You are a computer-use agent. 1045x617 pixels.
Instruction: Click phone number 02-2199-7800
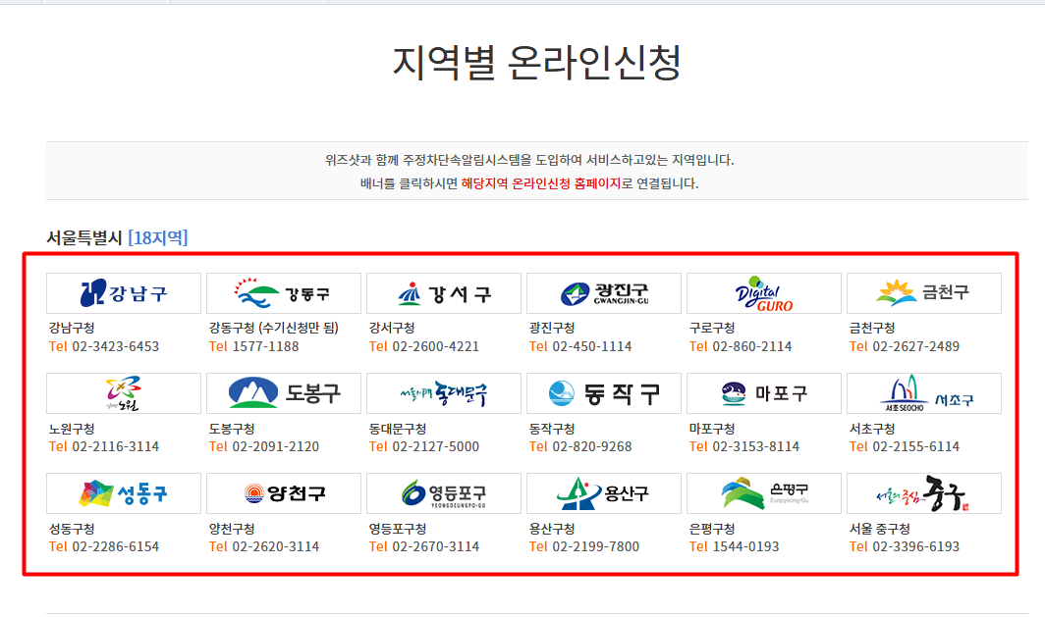pyautogui.click(x=595, y=546)
